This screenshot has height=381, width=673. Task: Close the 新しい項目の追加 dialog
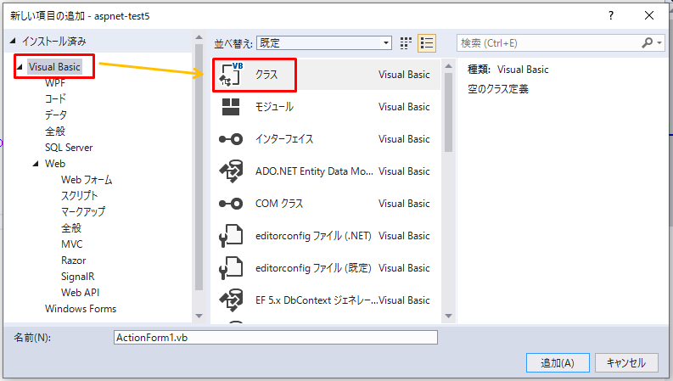649,16
